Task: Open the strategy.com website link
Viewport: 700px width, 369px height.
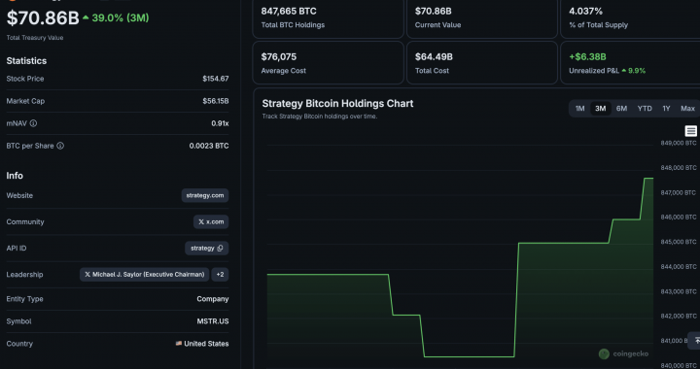Action: point(205,195)
